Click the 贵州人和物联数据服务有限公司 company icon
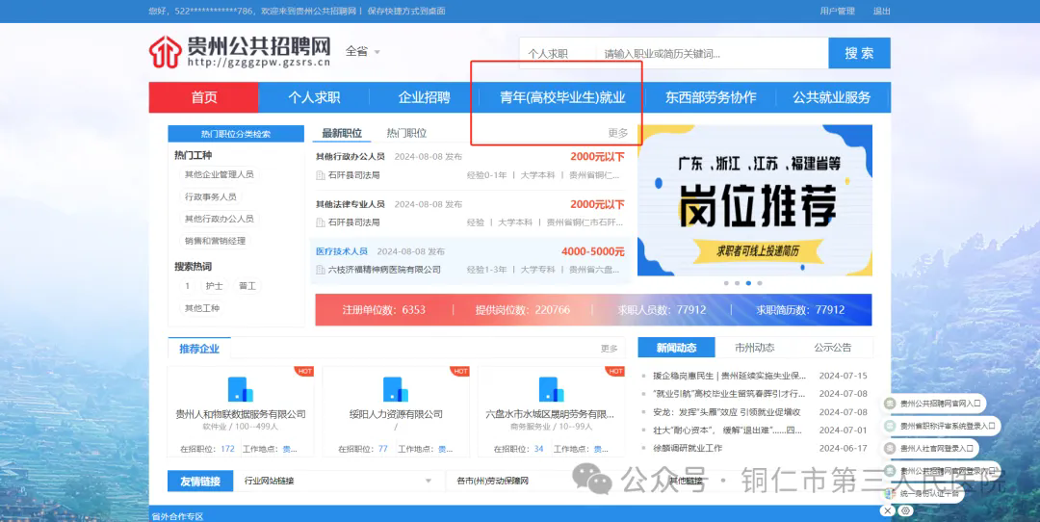Screen dimensions: 1040x522 (240, 389)
